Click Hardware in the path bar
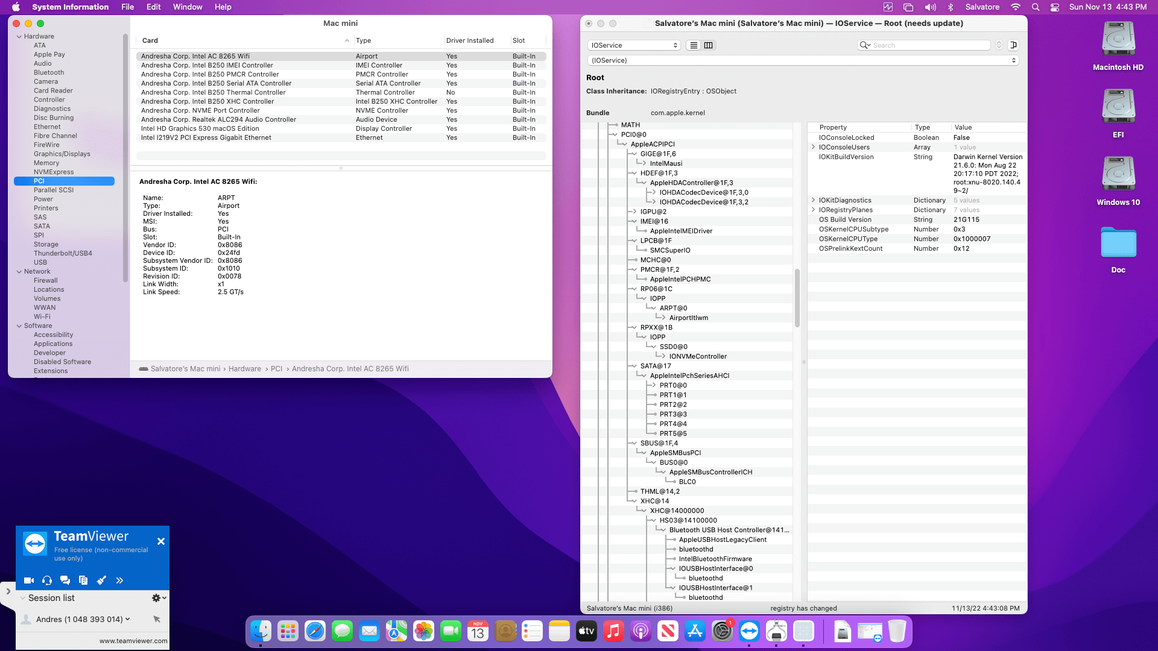1158x651 pixels. (x=244, y=369)
